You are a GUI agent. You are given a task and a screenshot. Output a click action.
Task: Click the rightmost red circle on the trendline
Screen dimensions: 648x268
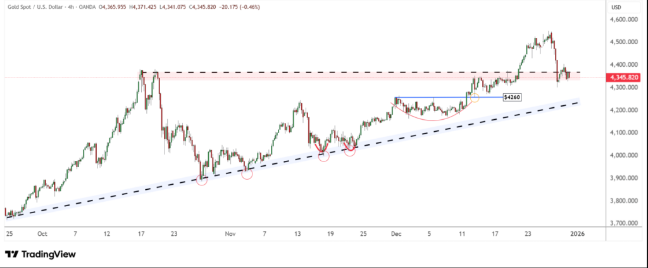(x=349, y=151)
